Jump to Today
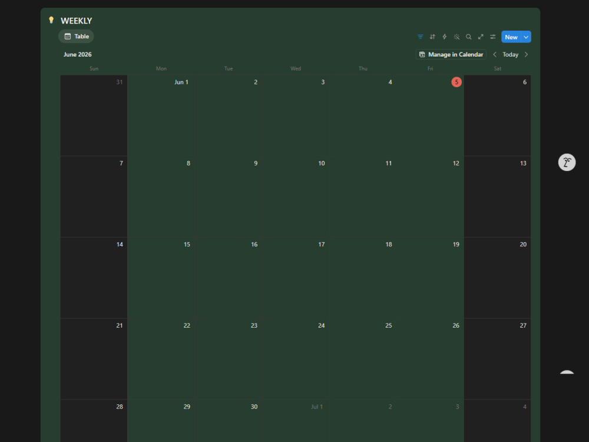Image resolution: width=589 pixels, height=442 pixels. (x=510, y=54)
